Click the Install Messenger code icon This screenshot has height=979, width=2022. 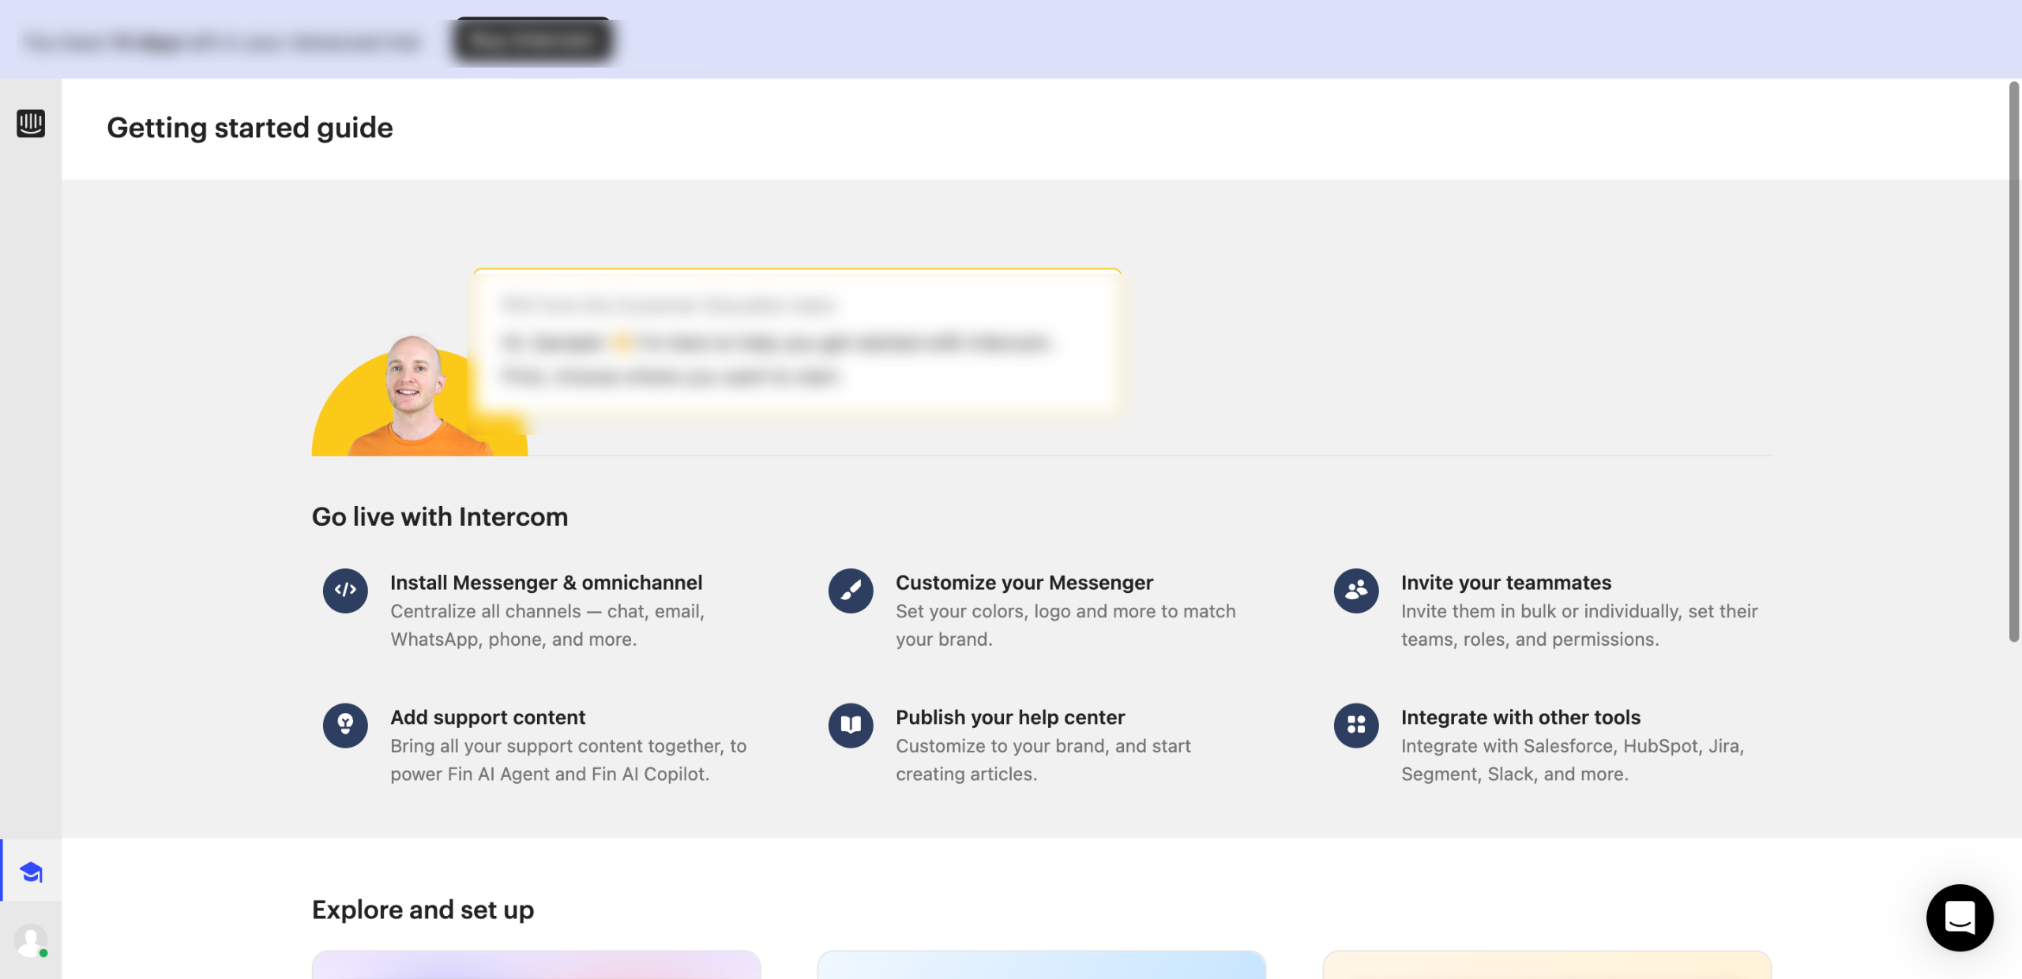click(345, 591)
